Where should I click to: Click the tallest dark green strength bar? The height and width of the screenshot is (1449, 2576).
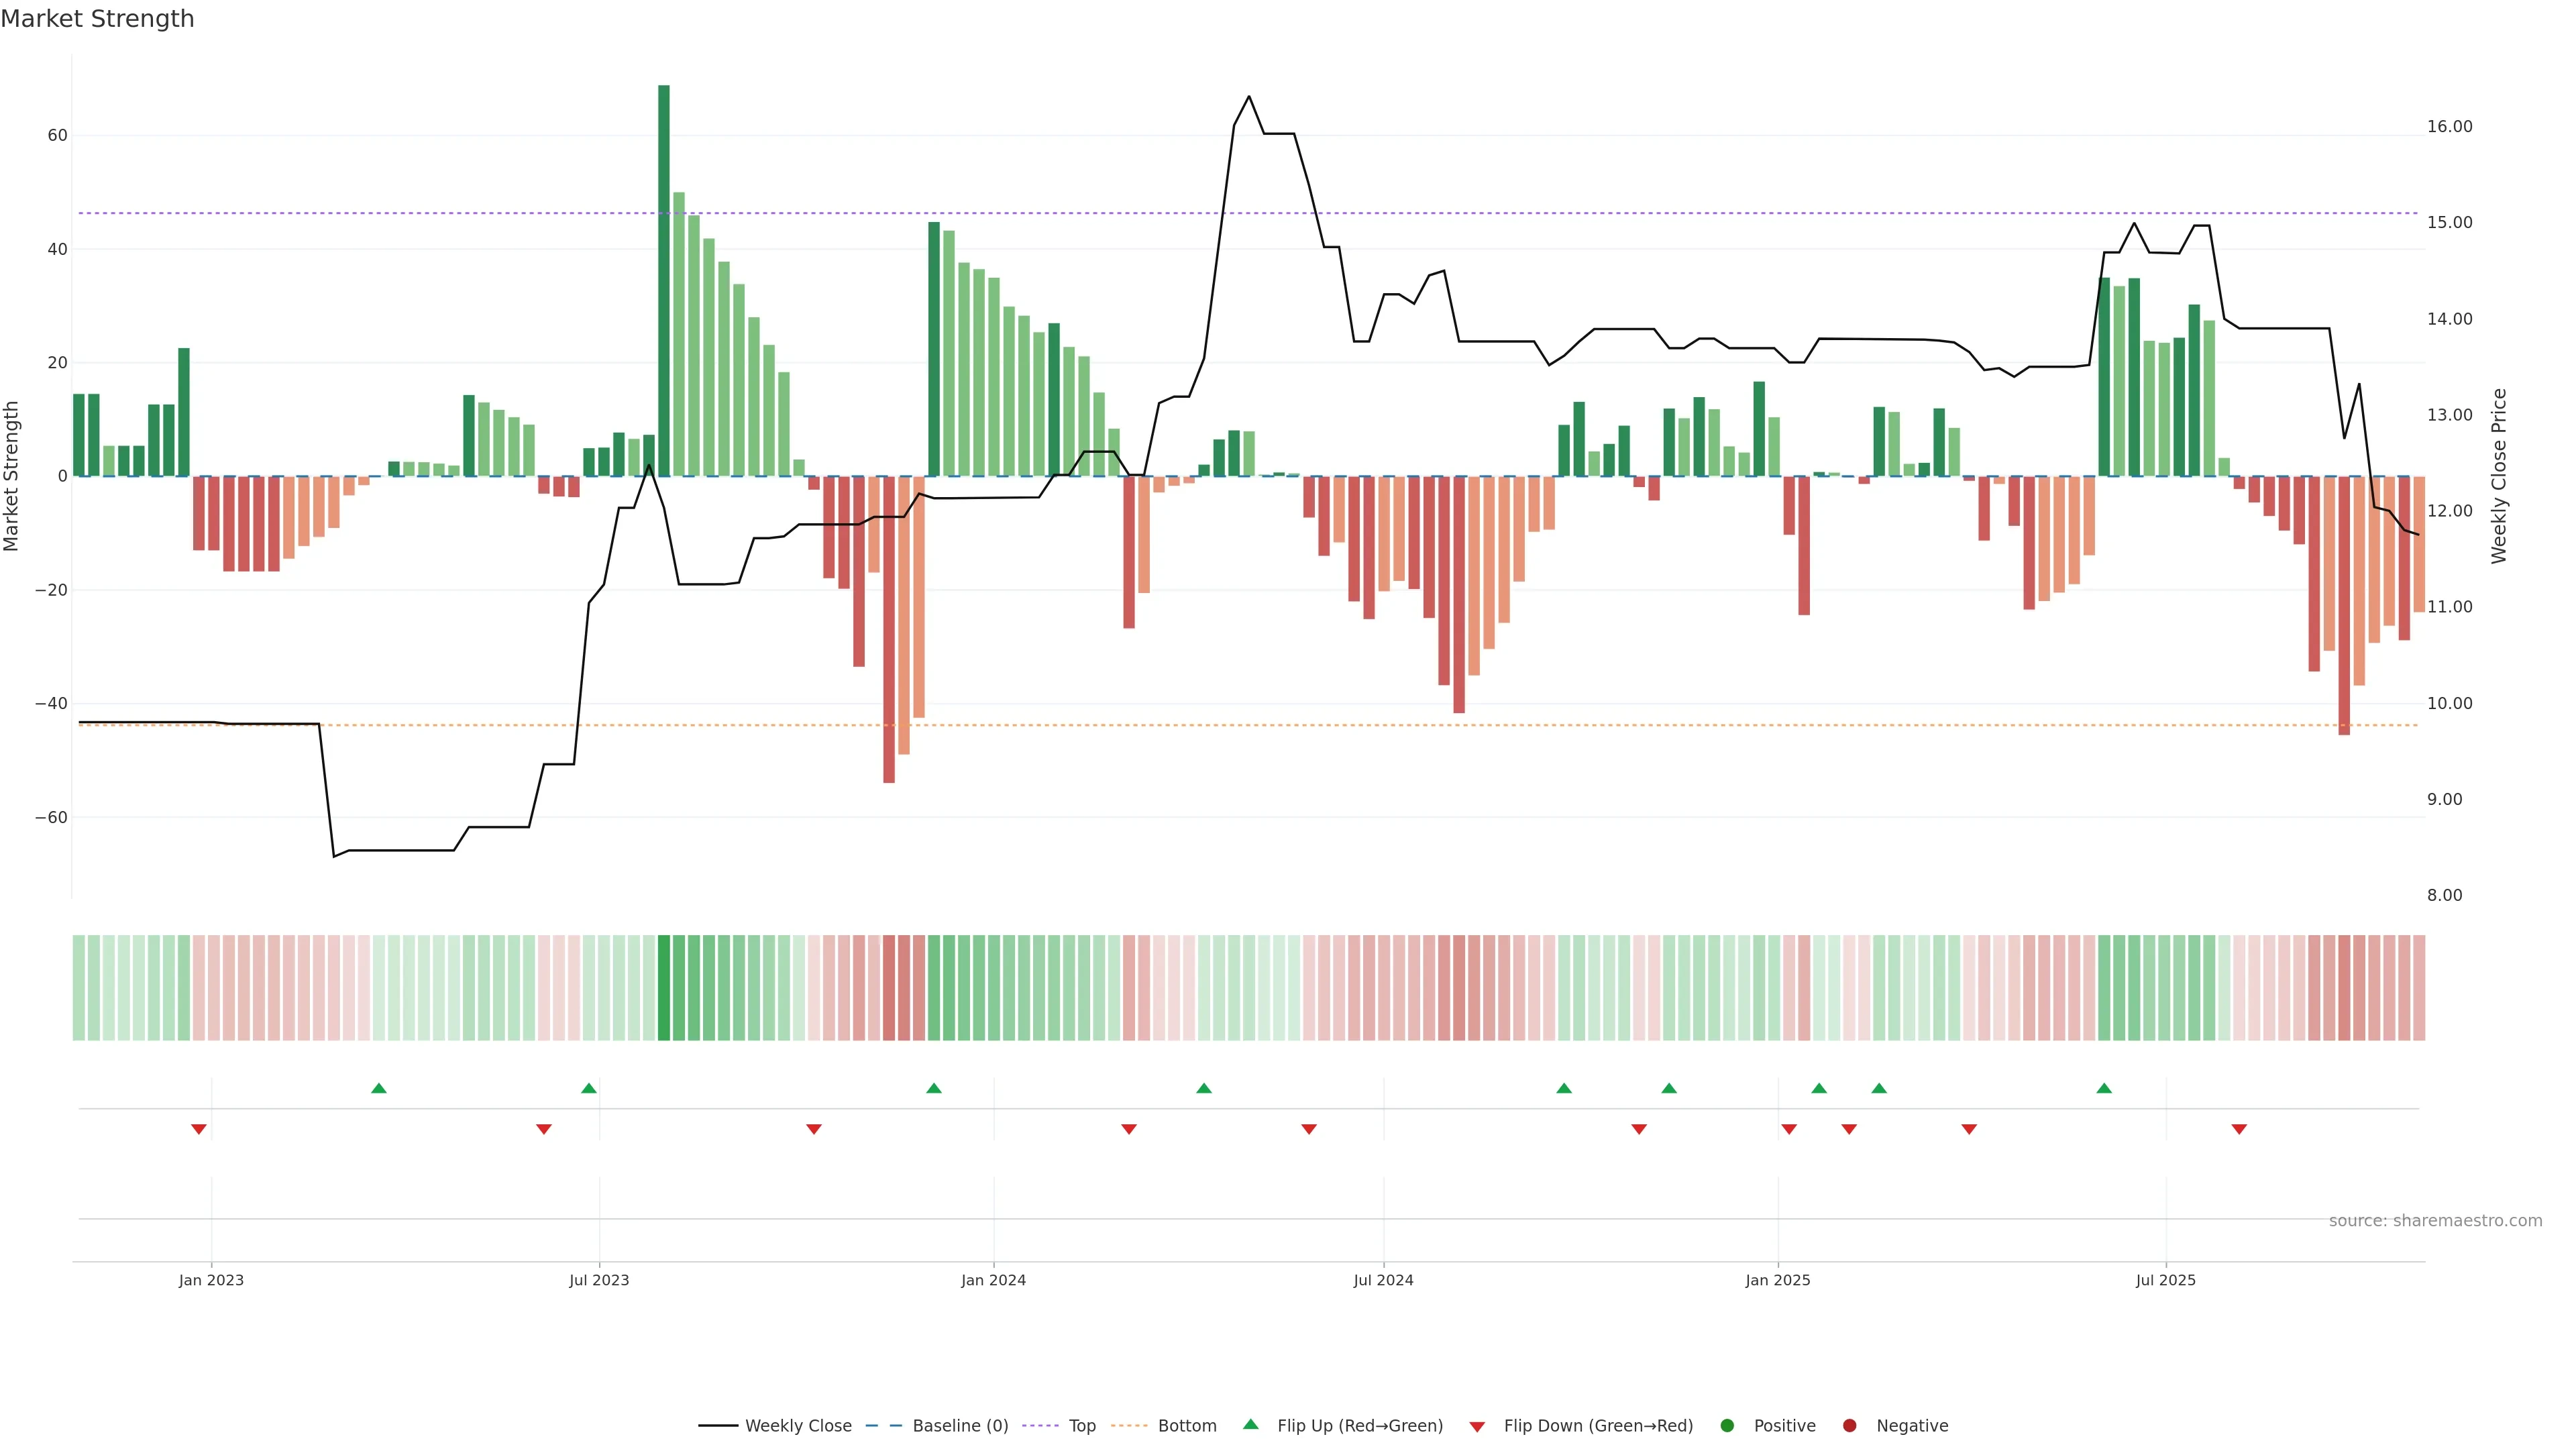click(664, 280)
